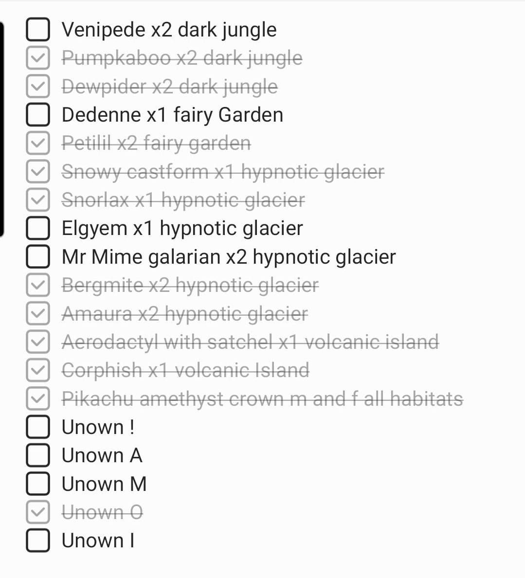Uncheck the Petilil x2 fairy garden box
Screen dimensions: 525x578
point(37,143)
